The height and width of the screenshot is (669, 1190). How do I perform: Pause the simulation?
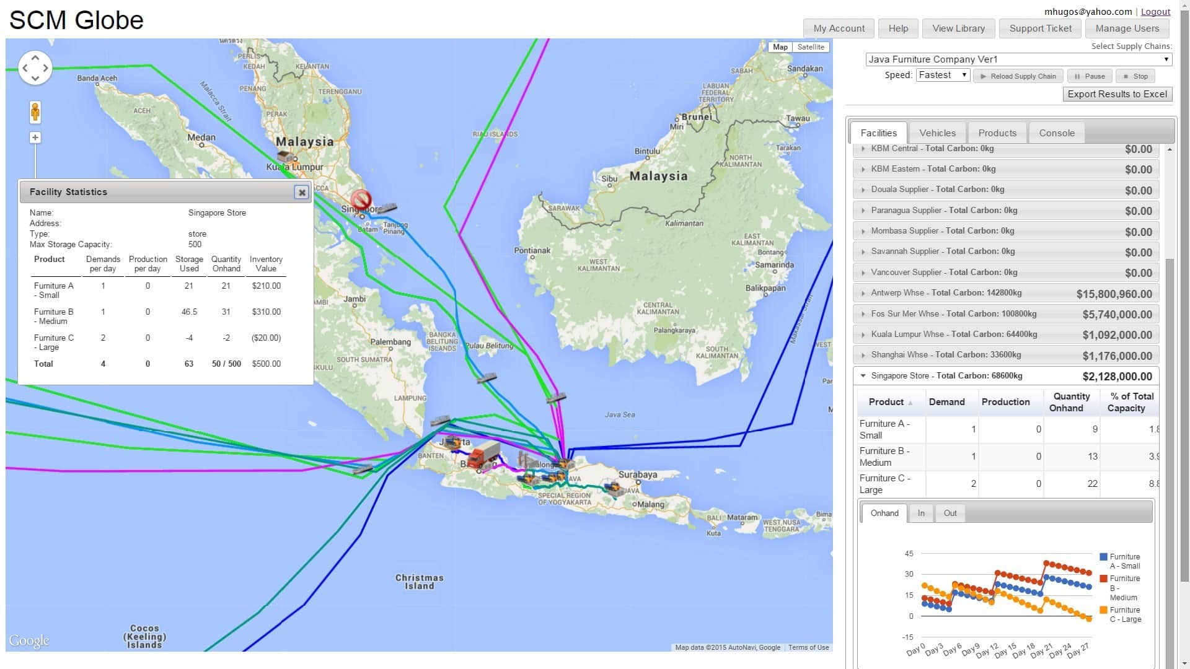1090,76
